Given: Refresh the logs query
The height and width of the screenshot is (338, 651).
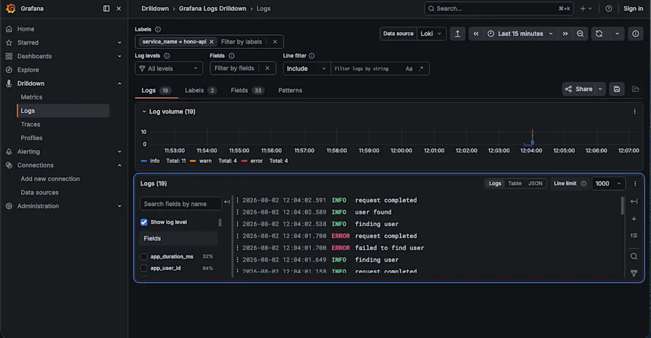Looking at the screenshot, I should 599,34.
